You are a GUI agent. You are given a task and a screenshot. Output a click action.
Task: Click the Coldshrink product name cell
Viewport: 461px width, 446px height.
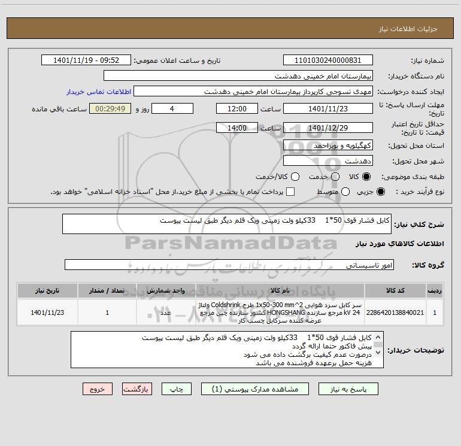tap(280, 312)
